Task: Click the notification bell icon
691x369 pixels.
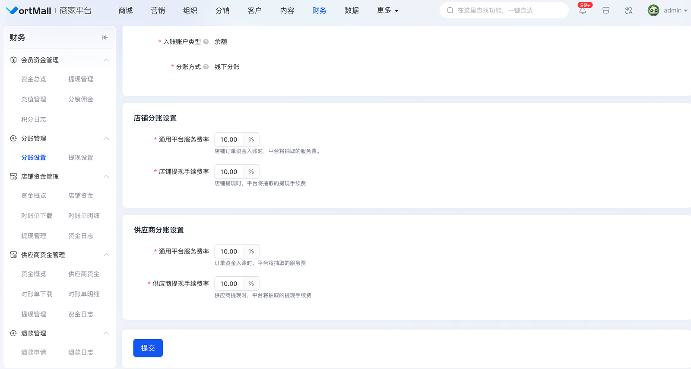Action: pos(583,11)
